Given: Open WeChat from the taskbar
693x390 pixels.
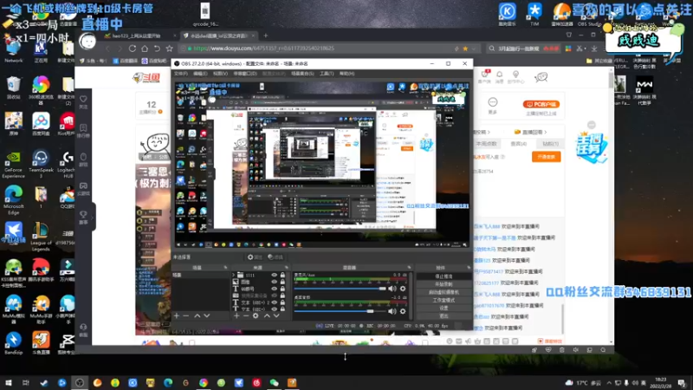Looking at the screenshot, I should coord(274,382).
